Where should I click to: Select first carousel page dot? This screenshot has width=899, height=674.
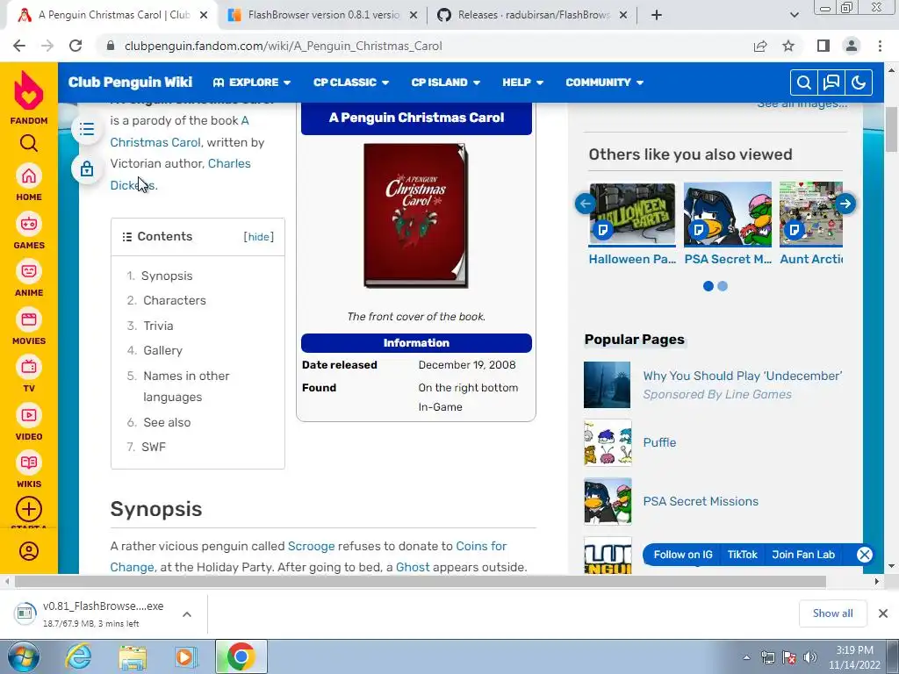(x=708, y=286)
